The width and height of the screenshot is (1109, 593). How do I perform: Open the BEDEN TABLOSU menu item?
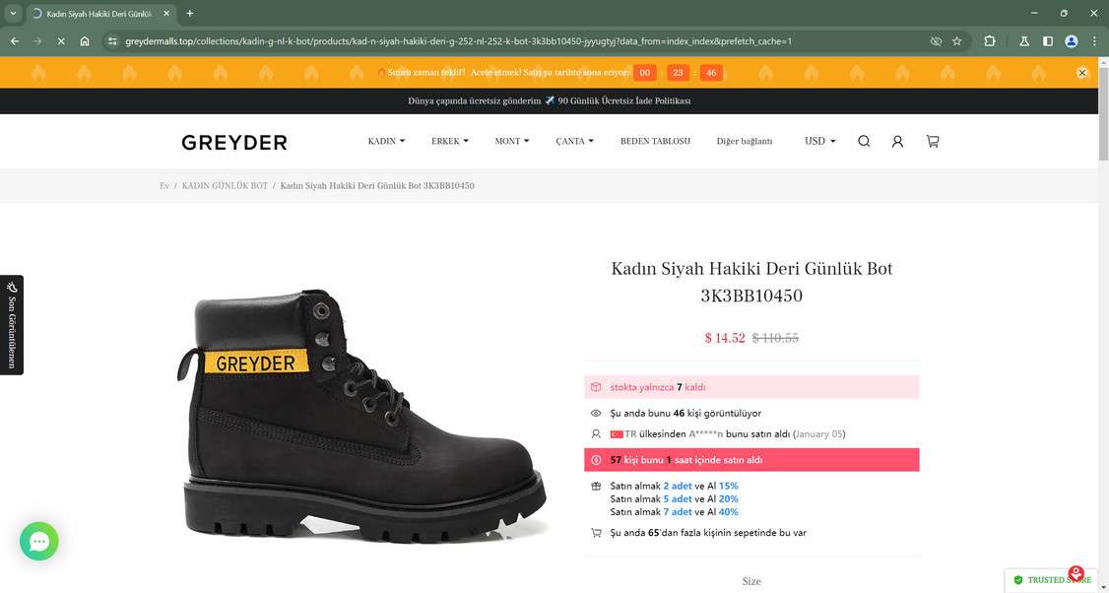[655, 141]
